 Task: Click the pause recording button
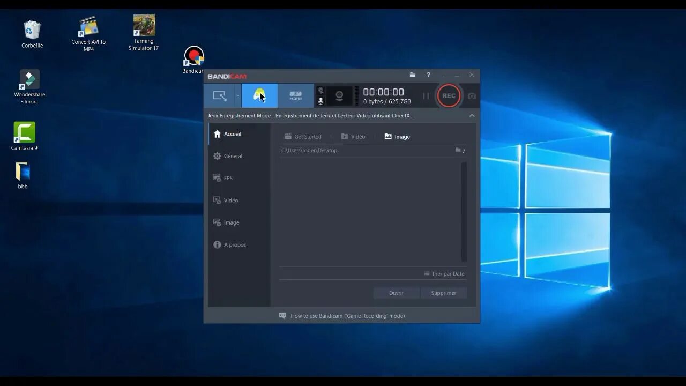click(x=426, y=96)
